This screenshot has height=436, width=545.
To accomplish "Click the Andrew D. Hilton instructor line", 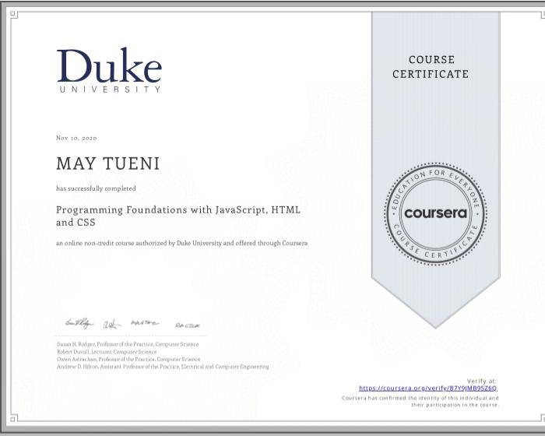I will coord(163,367).
